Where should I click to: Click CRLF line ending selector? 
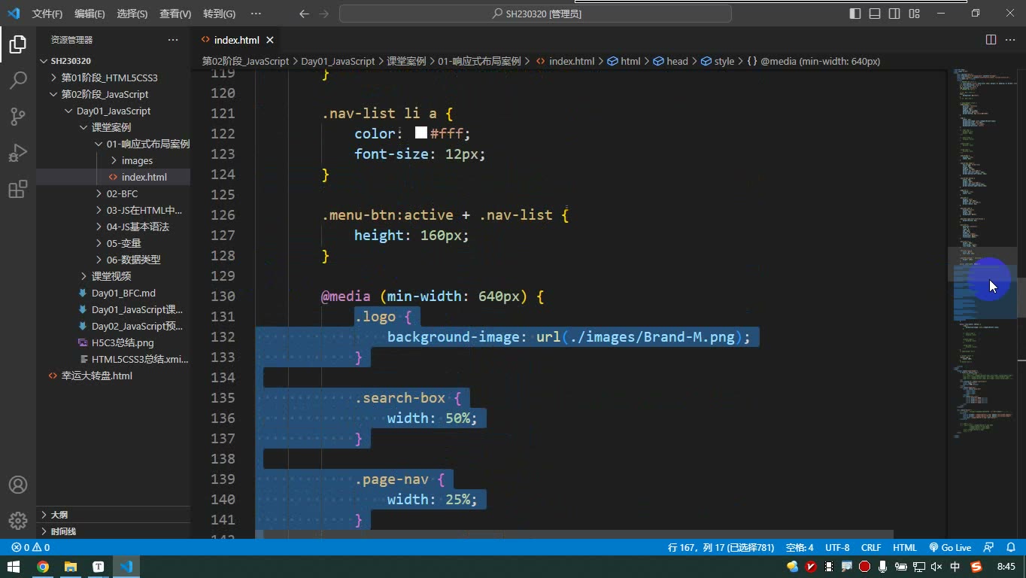pos(871,548)
